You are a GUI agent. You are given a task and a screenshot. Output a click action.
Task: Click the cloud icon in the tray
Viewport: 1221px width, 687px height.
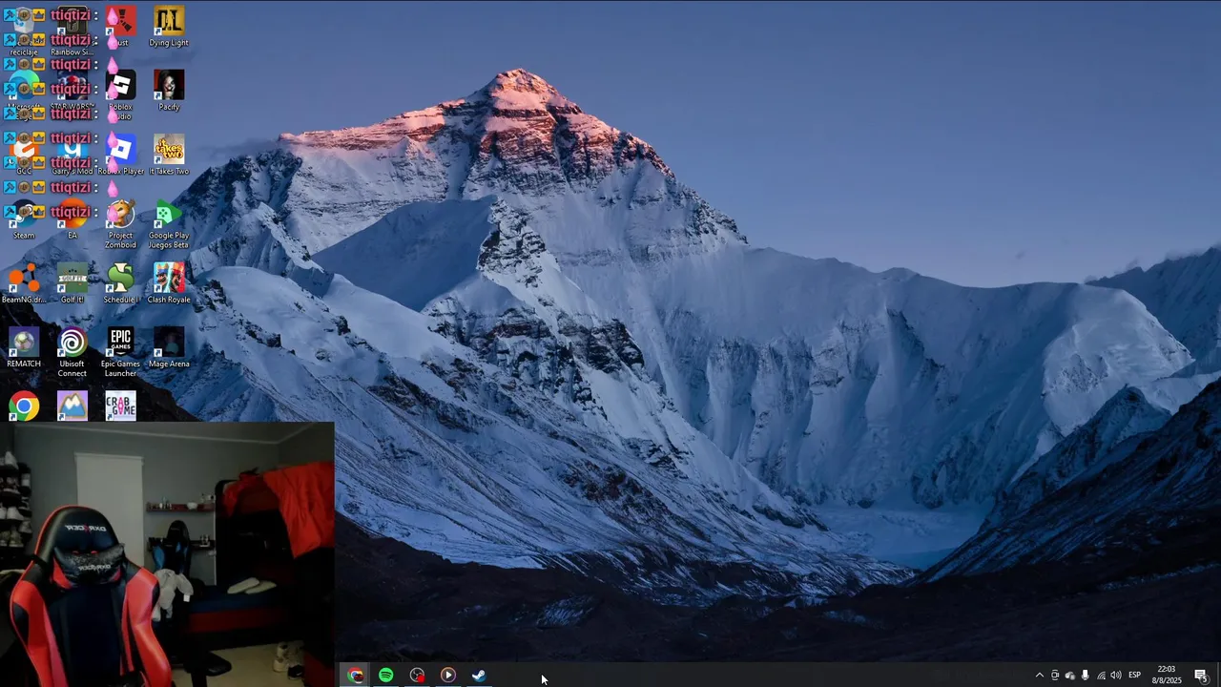pos(1070,676)
